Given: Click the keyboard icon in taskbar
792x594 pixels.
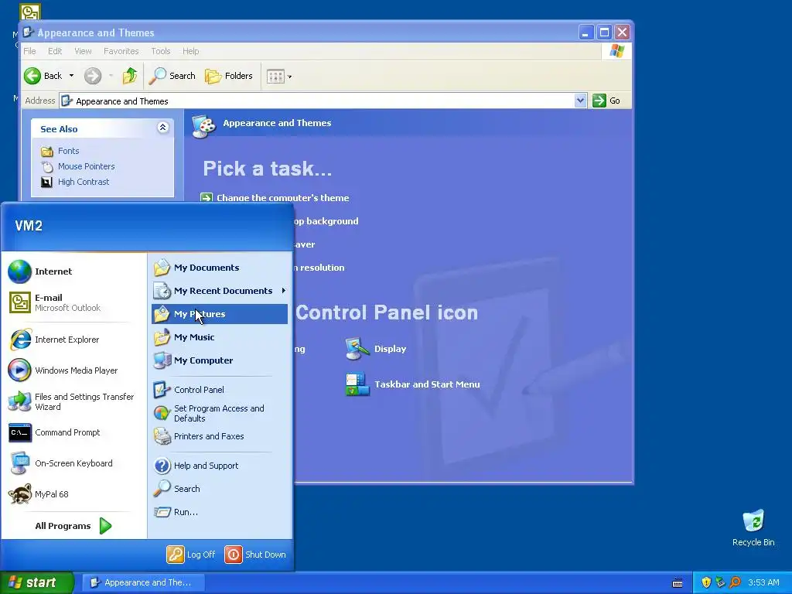Looking at the screenshot, I should click(678, 583).
